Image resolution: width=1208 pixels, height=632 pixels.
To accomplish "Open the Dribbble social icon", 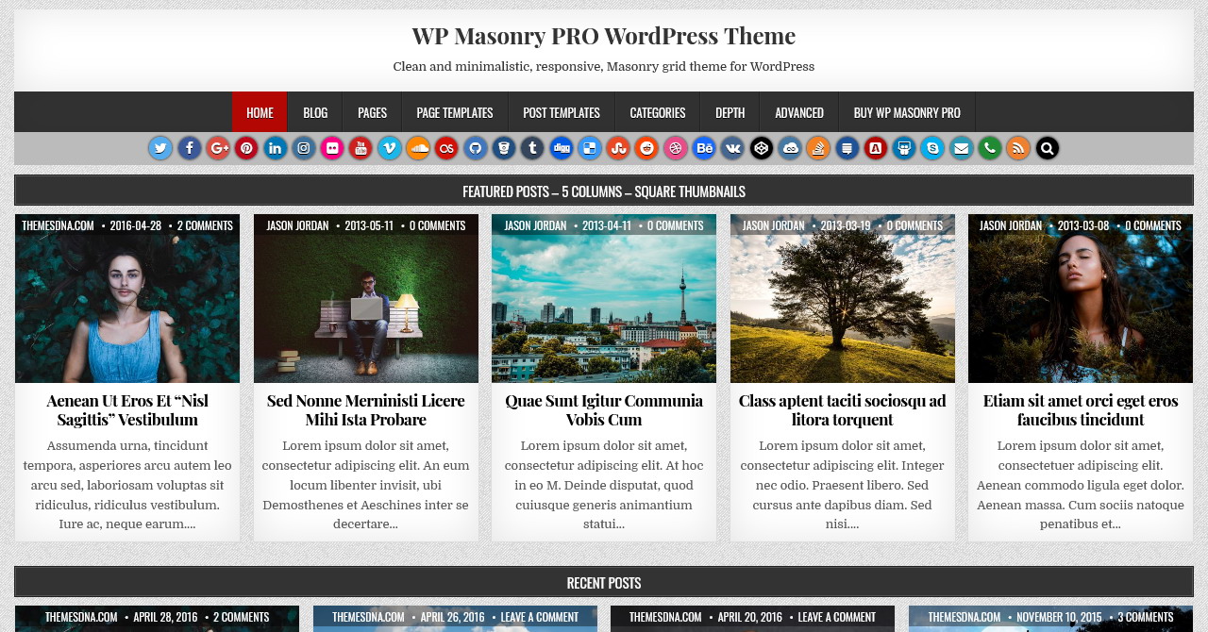I will pos(676,148).
